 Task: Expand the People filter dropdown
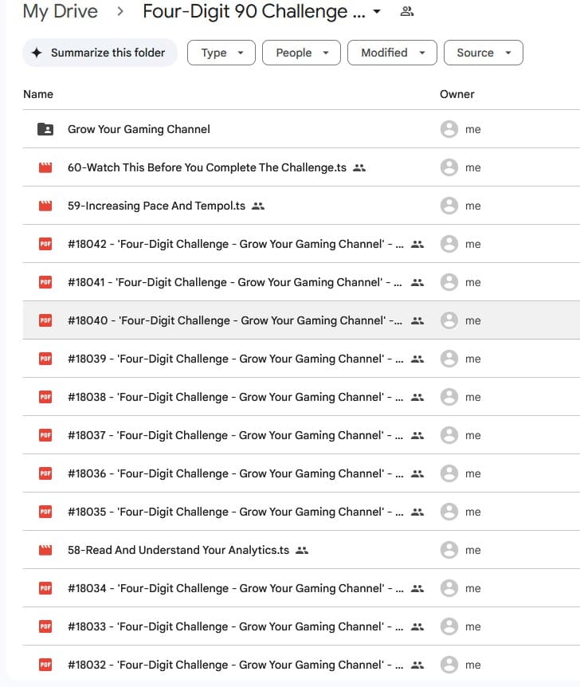click(301, 53)
